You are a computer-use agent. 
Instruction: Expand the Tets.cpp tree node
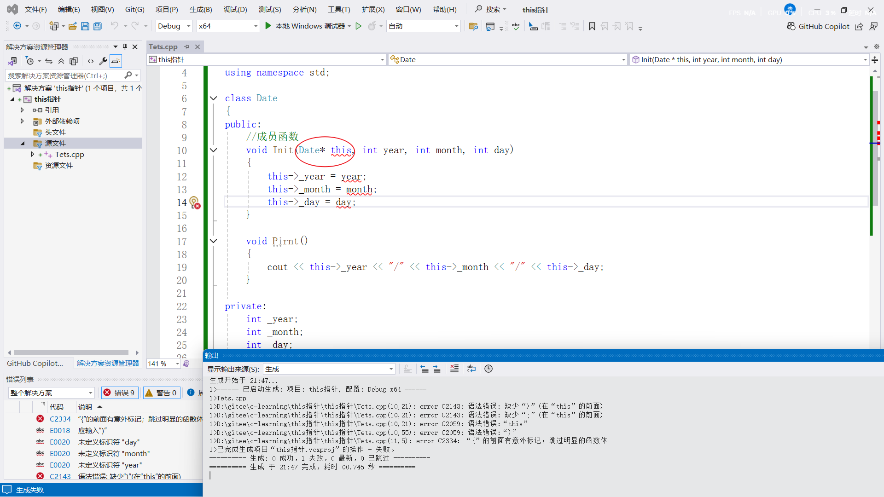pyautogui.click(x=32, y=155)
